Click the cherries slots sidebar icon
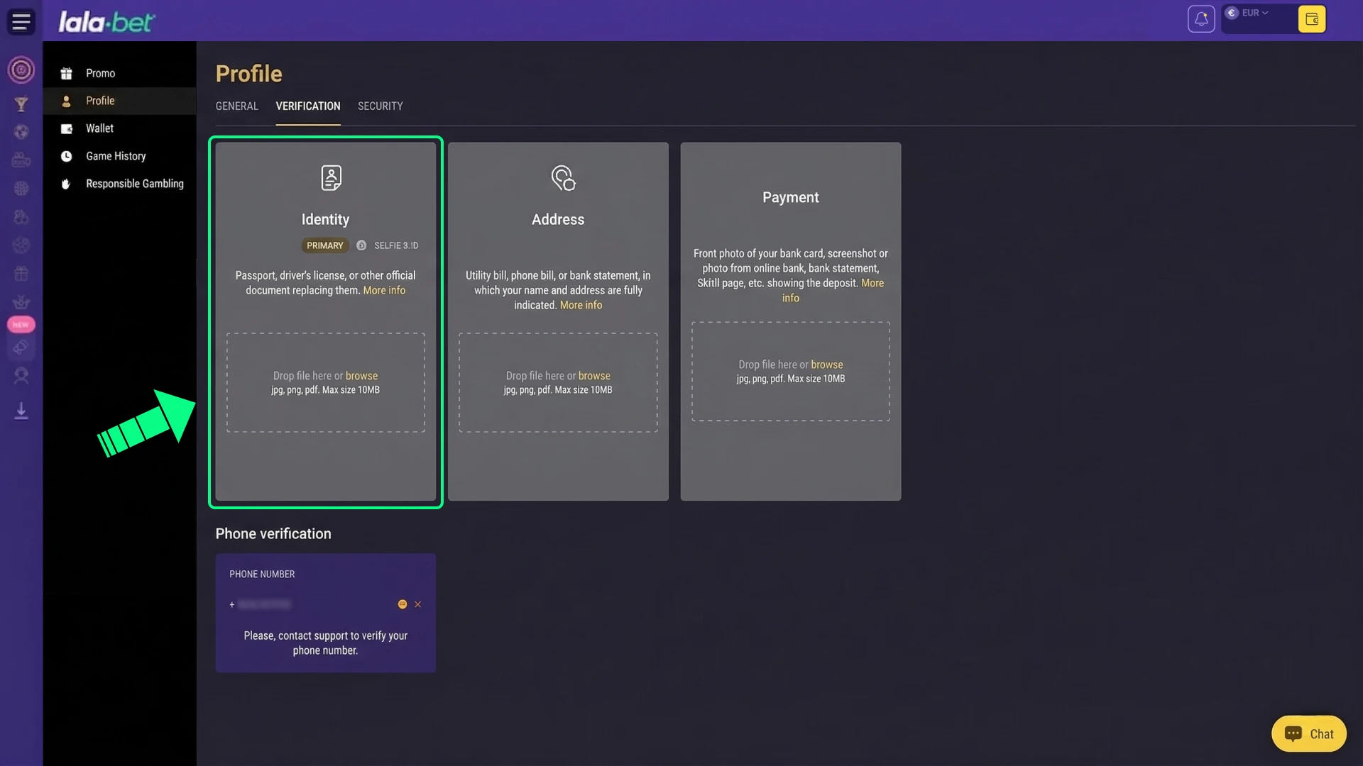Screen dimensions: 1363x766 tap(21, 217)
